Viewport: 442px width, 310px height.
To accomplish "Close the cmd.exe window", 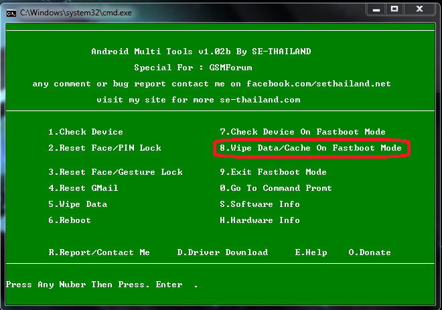I will [419, 9].
